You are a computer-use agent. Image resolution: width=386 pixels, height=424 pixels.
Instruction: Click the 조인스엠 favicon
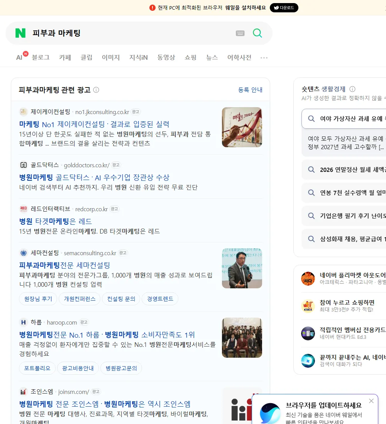pos(24,392)
